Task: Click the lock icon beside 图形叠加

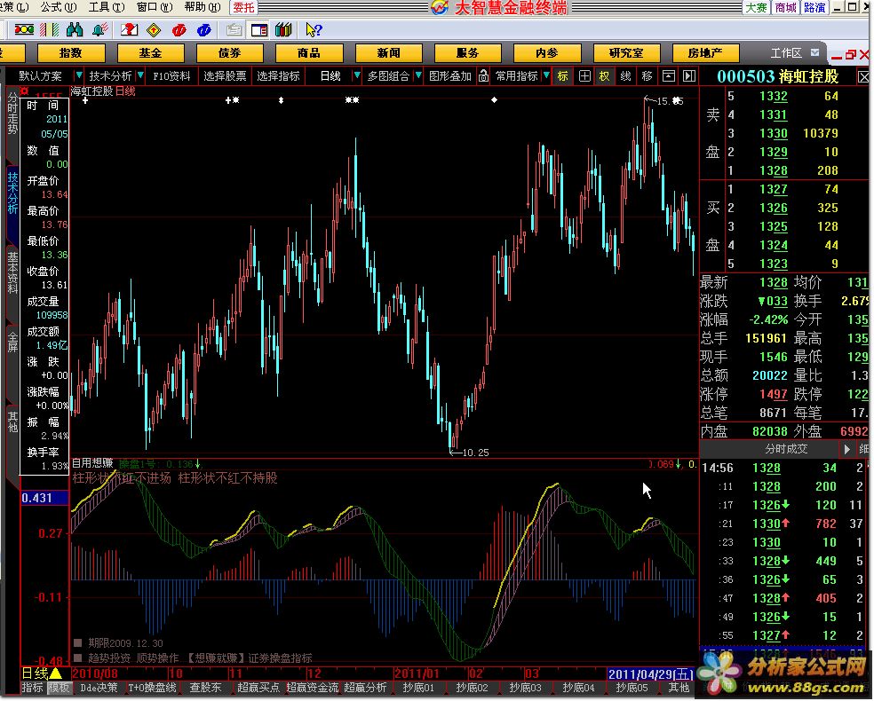Action: tap(483, 75)
